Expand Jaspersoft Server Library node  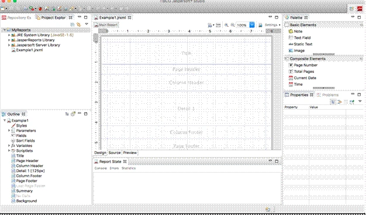[x=9, y=45]
